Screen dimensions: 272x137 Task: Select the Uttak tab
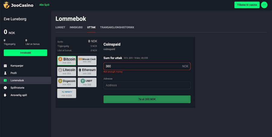coord(91,27)
